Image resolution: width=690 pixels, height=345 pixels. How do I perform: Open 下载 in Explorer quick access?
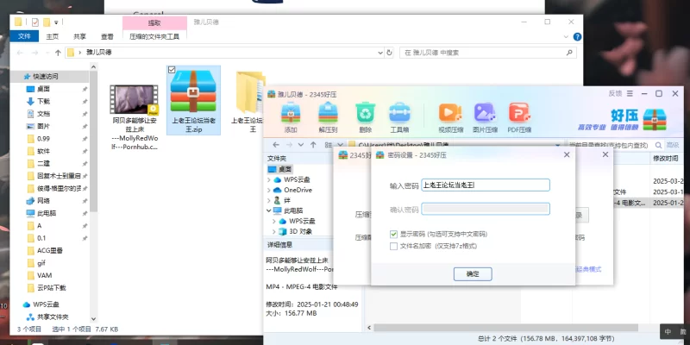point(43,101)
